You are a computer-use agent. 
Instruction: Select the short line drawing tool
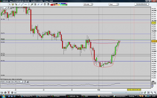point(19,4)
